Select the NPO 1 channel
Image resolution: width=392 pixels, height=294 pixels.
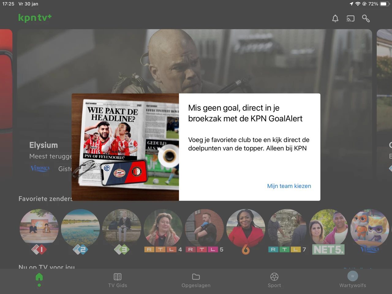(39, 232)
